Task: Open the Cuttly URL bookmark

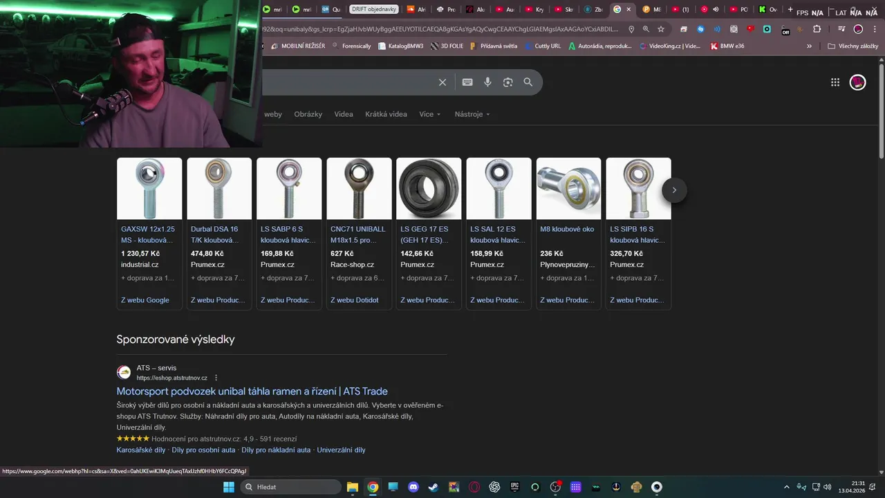Action: point(542,46)
